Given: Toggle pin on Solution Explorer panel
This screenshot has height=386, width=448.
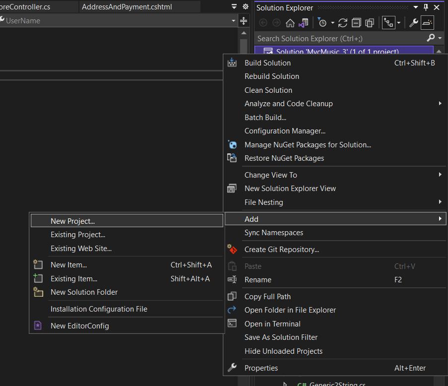Looking at the screenshot, I should [426, 7].
